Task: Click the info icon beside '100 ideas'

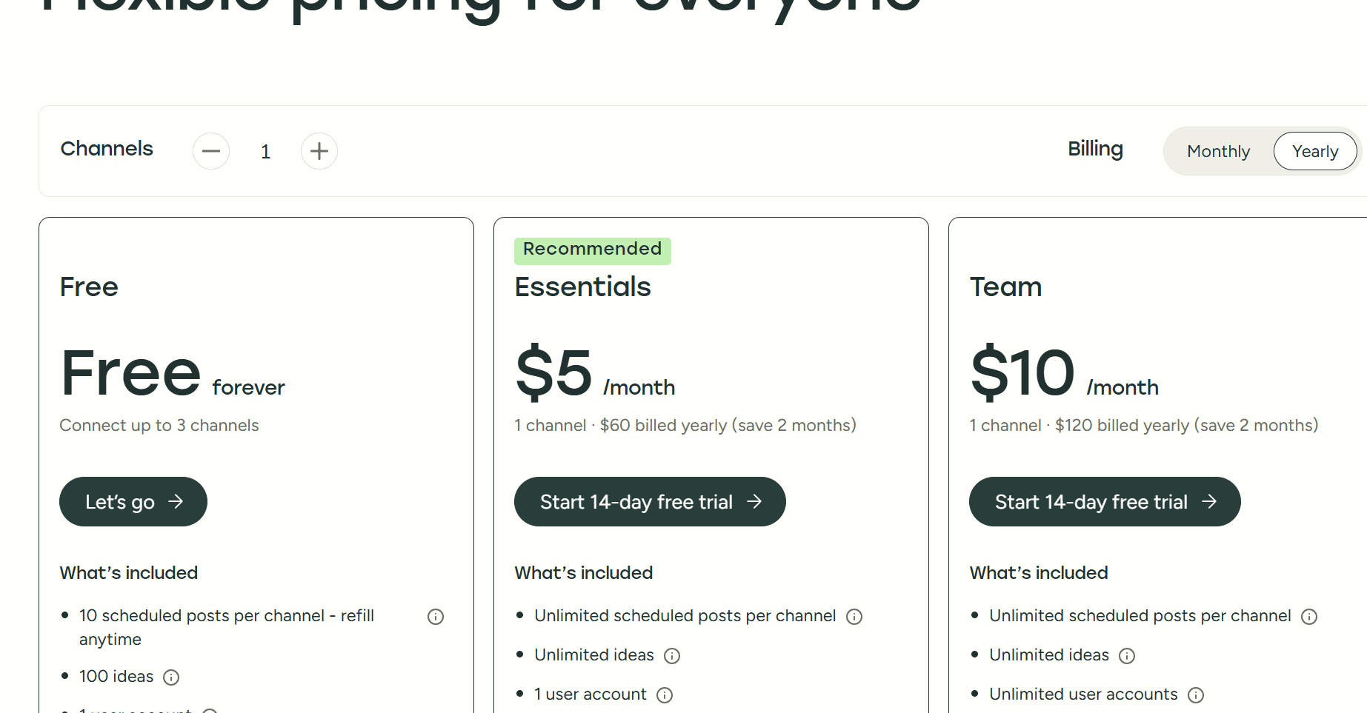Action: [x=171, y=677]
